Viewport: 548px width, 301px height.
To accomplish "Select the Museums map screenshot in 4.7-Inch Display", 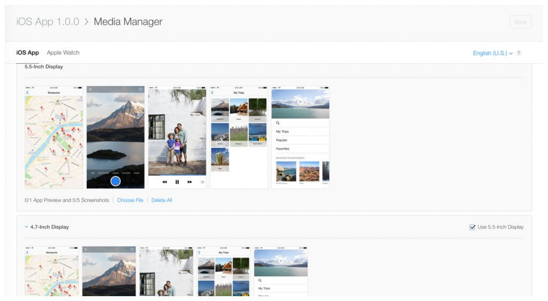I will (x=52, y=271).
